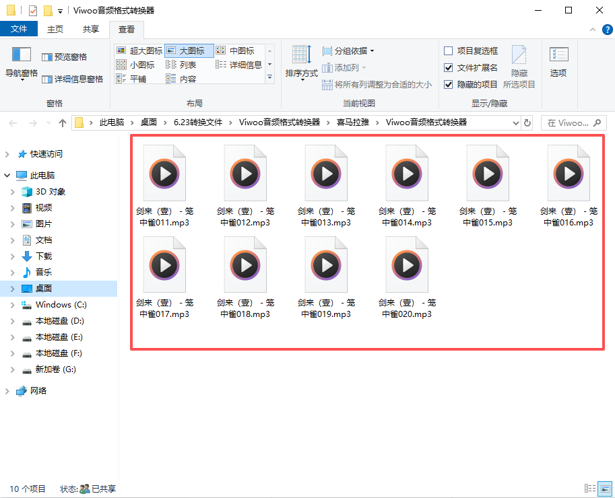Navigate to 喜马拉雅 in breadcrumb
615x498 pixels.
tap(352, 122)
